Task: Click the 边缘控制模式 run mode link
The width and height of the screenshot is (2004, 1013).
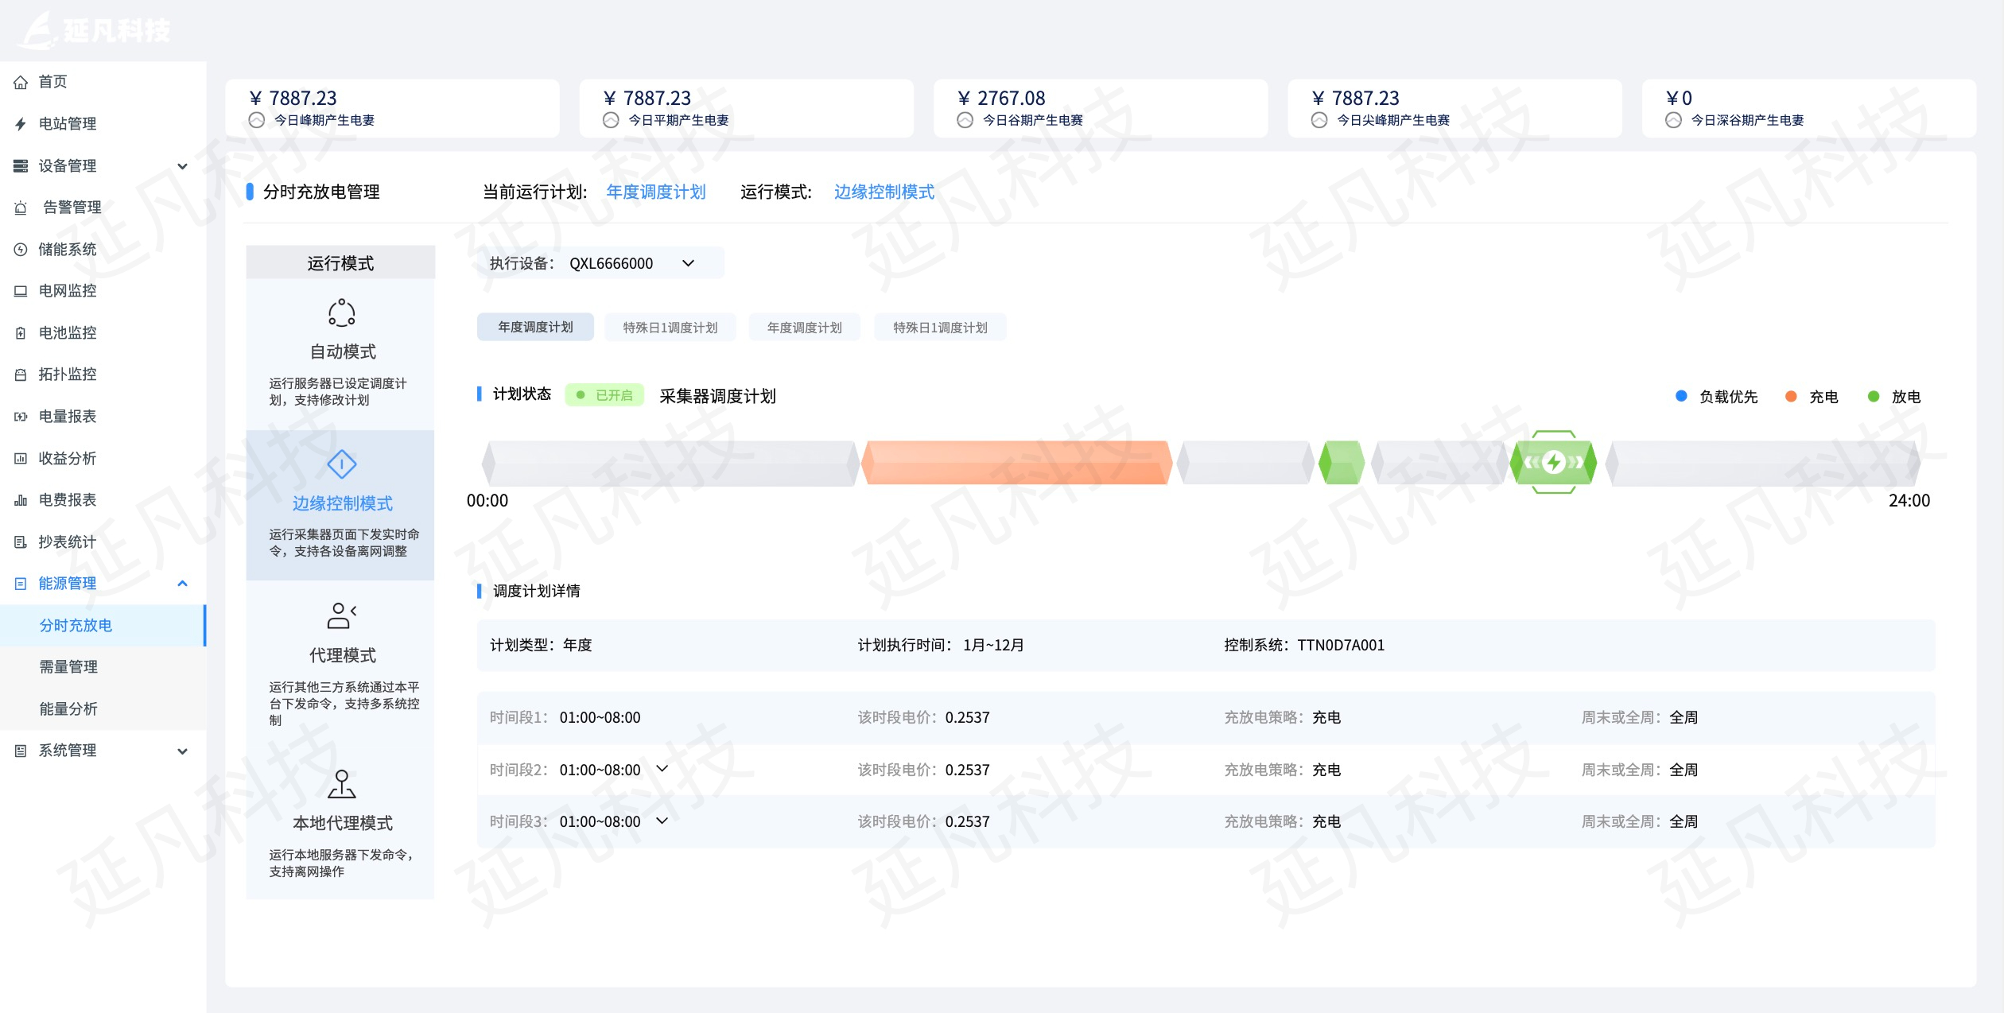Action: point(884,192)
